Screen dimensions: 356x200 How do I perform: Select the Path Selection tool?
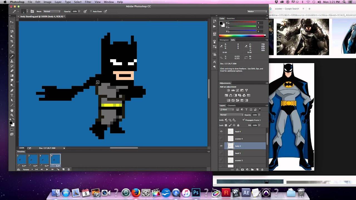12,100
